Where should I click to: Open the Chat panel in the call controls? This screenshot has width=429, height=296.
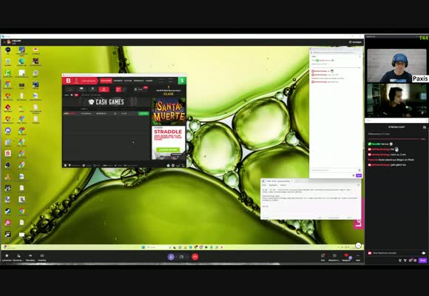click(x=322, y=257)
